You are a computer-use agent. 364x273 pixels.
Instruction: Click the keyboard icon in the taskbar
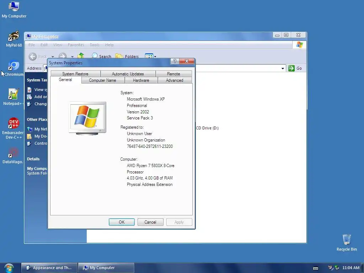tap(316, 268)
